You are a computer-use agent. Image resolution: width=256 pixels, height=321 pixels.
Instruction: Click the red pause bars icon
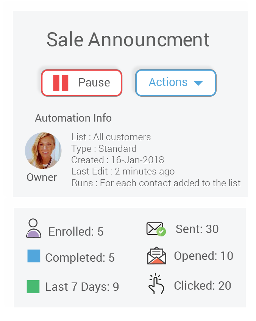(x=61, y=83)
